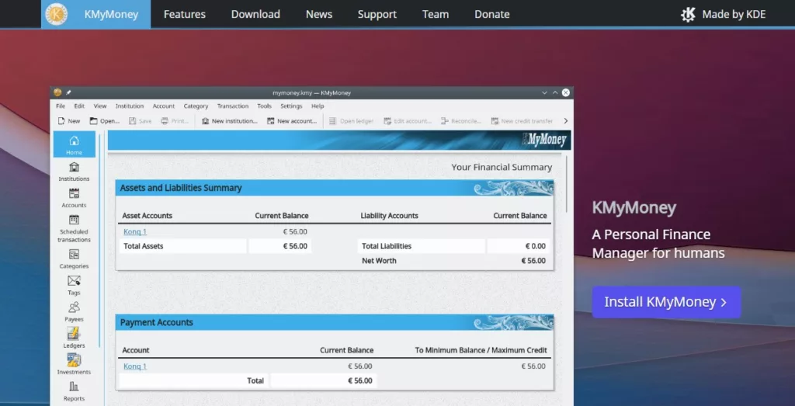Click the Payment Accounts section header
795x406 pixels.
click(x=335, y=322)
